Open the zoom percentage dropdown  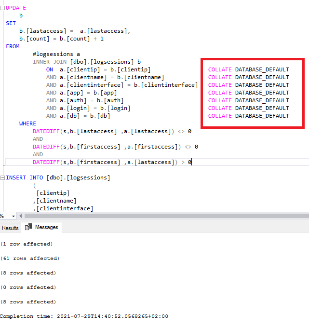(x=13, y=216)
